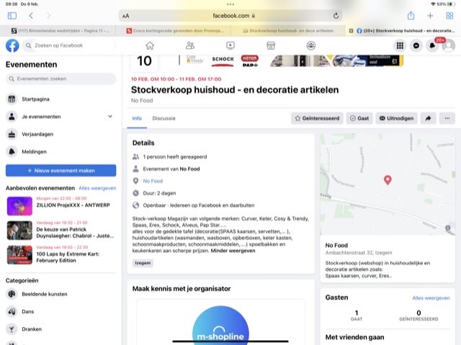The image size is (461, 345).
Task: Tap the battery status indicator
Action: 451,4
